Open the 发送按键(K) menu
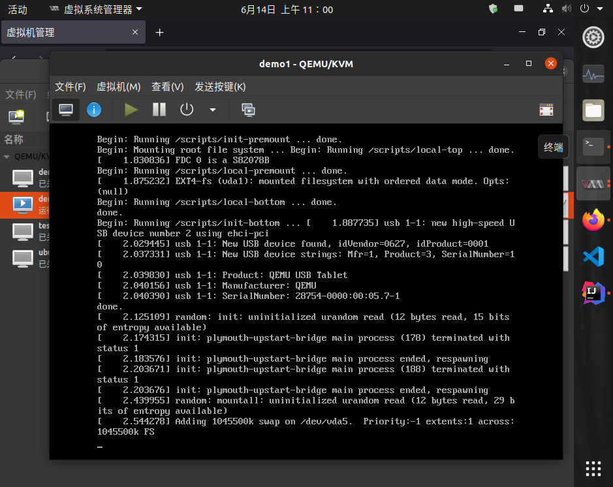This screenshot has width=613, height=487. pyautogui.click(x=220, y=87)
